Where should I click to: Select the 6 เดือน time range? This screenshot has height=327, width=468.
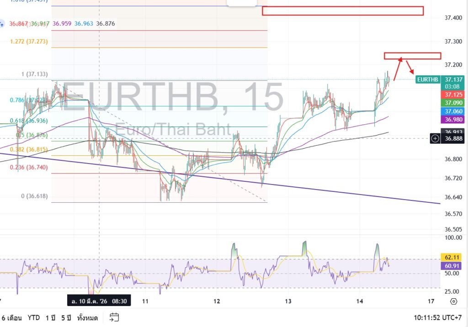(11, 317)
